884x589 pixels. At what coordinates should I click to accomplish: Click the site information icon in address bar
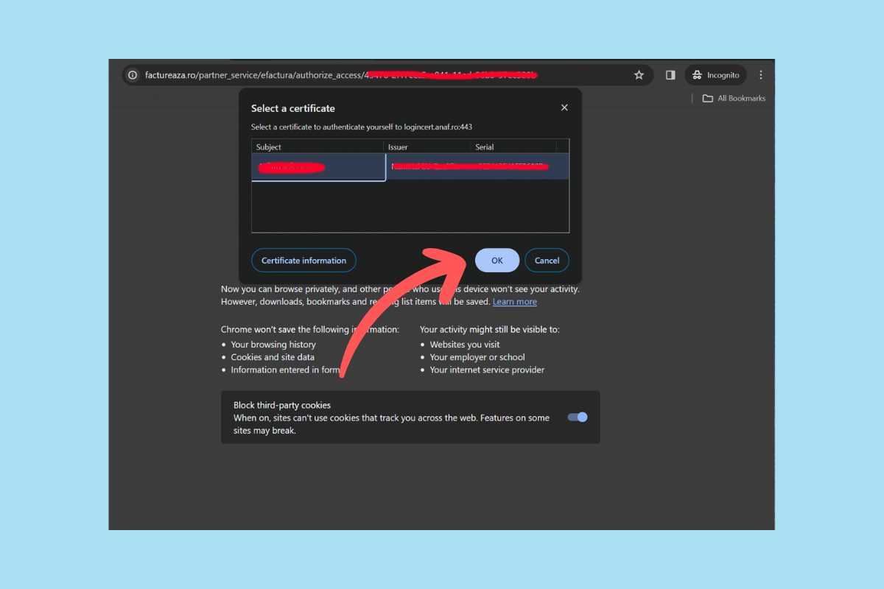pyautogui.click(x=133, y=75)
